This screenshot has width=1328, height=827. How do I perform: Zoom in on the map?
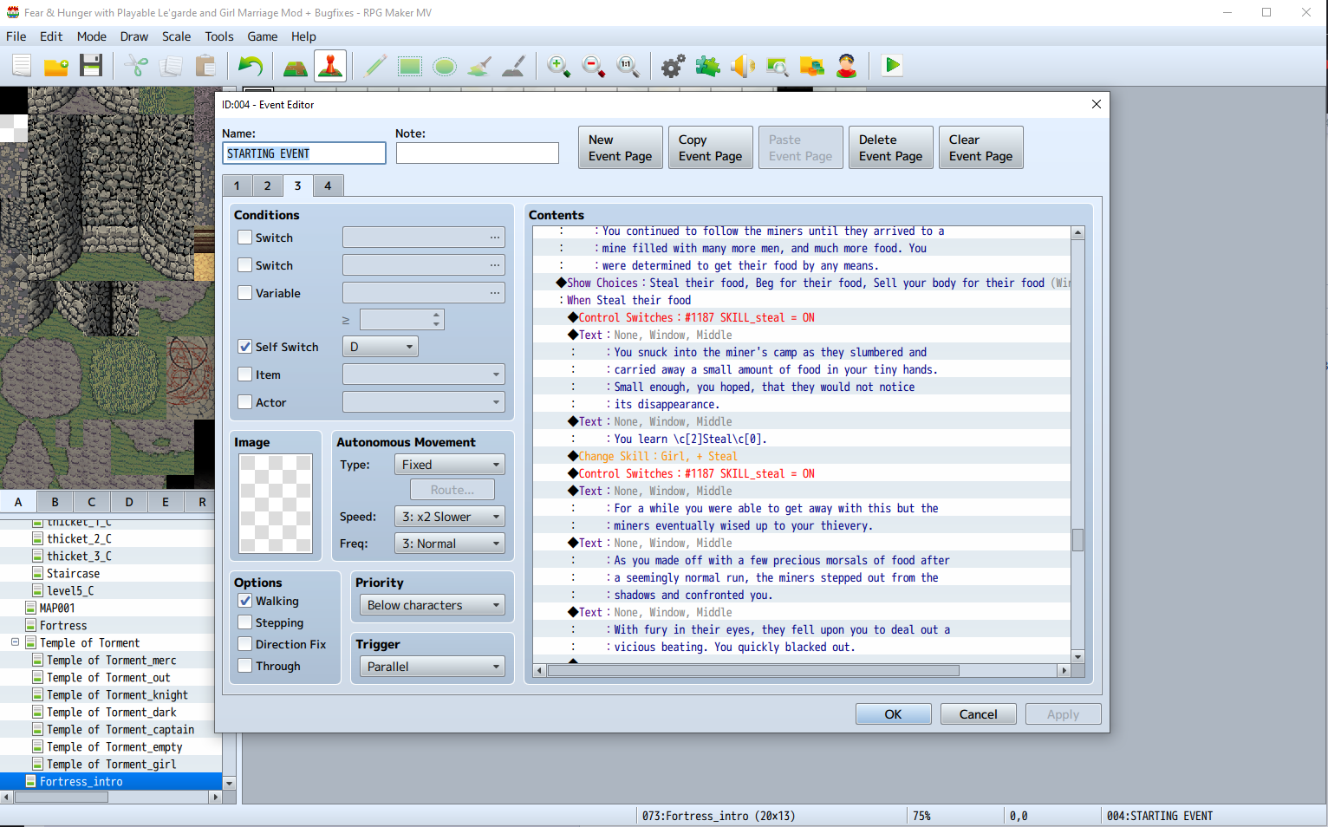pos(559,66)
